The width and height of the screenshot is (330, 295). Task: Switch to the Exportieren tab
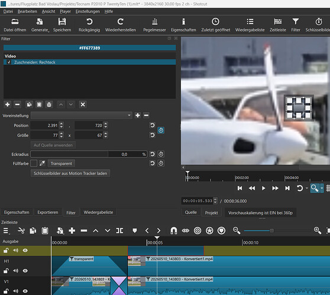click(x=48, y=212)
